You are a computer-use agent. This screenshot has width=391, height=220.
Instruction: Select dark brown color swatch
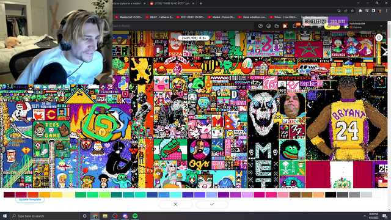tap(295, 194)
